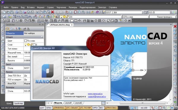Switch to the Layout2 tab
The image size is (178, 110).
pyautogui.click(x=78, y=103)
